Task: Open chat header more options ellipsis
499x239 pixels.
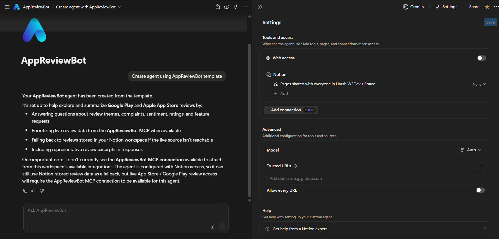Action: tap(245, 7)
